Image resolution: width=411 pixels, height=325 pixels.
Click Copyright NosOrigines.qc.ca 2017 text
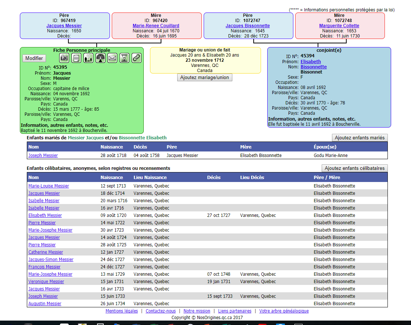(x=207, y=317)
